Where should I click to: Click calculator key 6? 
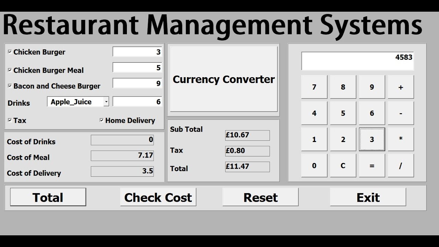point(372,113)
